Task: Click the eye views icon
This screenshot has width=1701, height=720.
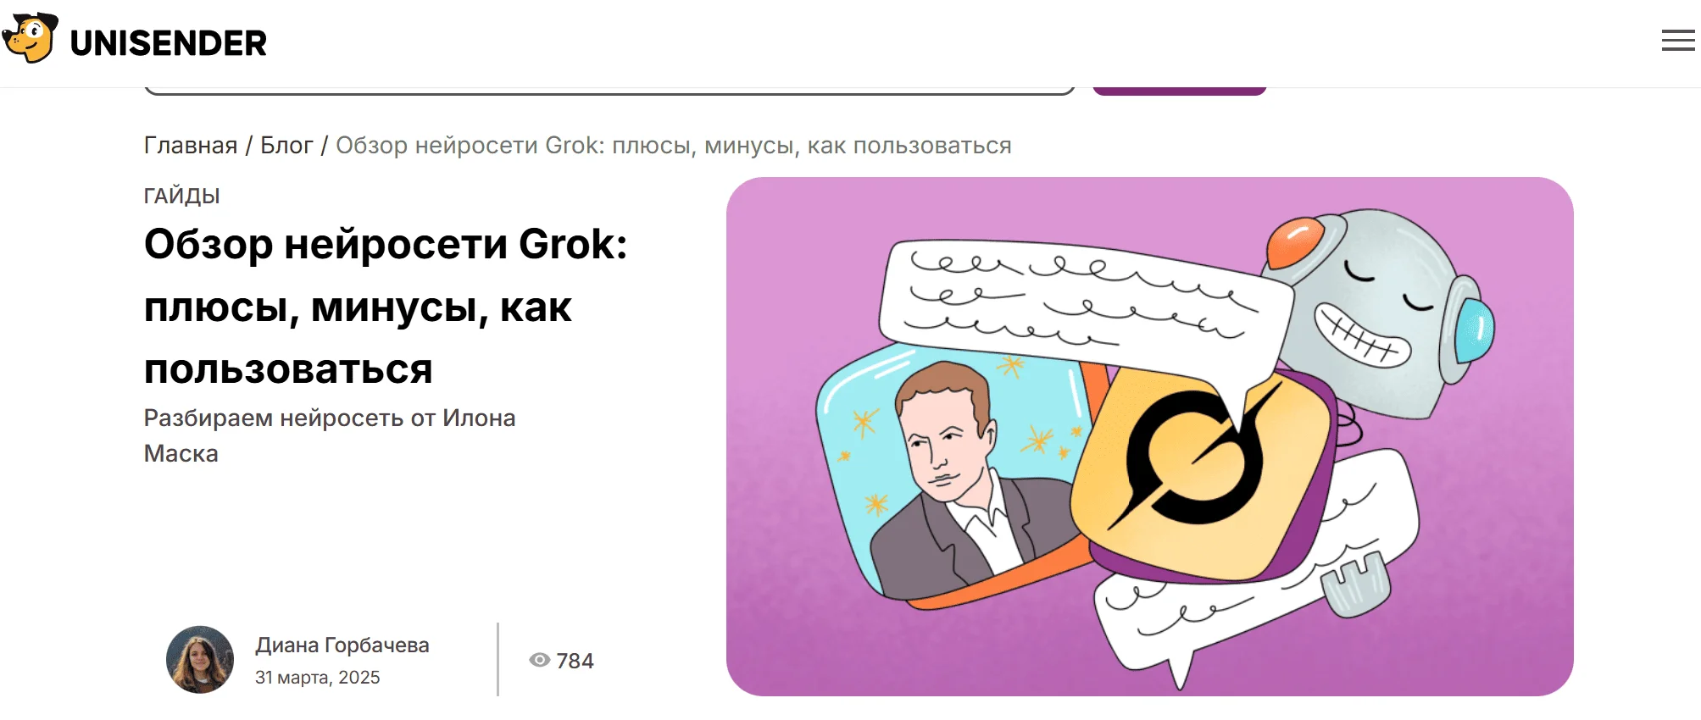Action: [540, 660]
